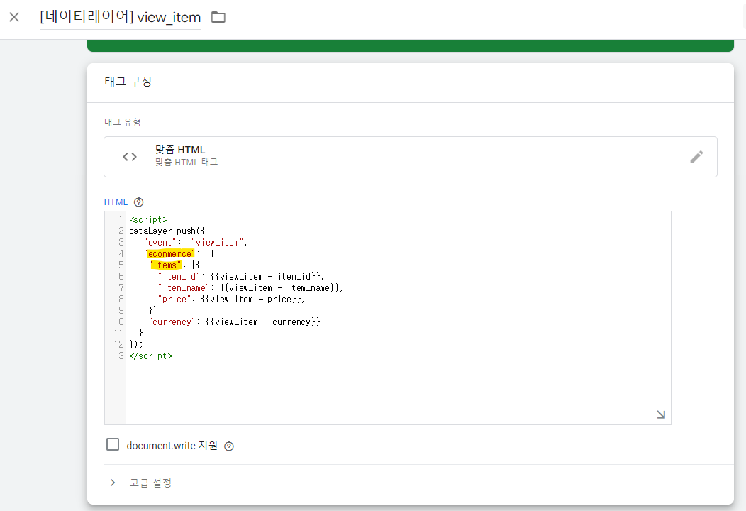Click line number 5 in the editor gutter

click(x=118, y=265)
